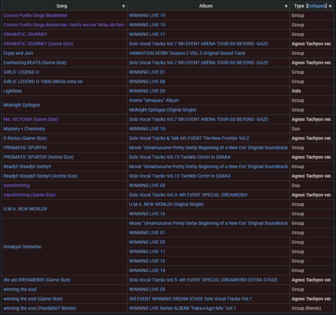Sort table by Type column arrows
Screen dimensions: 336x315
(x=330, y=6)
